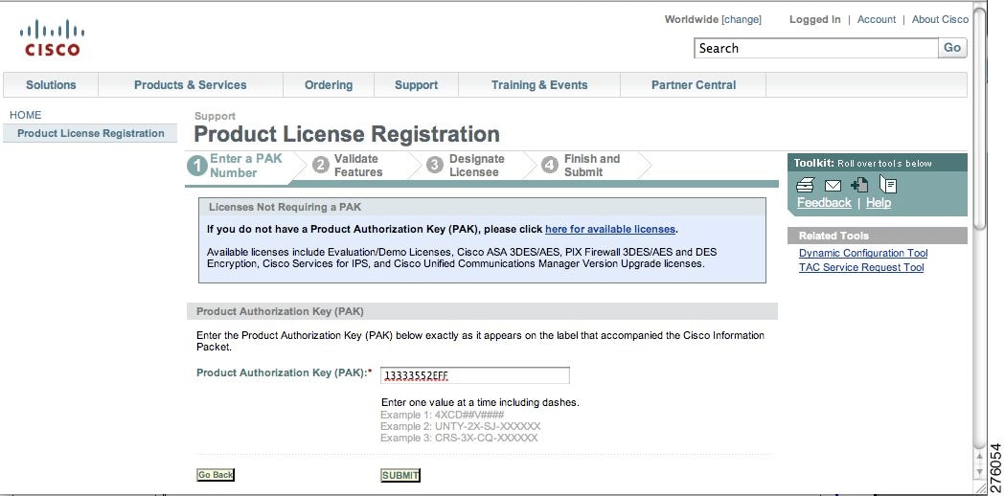Open the Solutions menu
1005x496 pixels.
click(51, 84)
